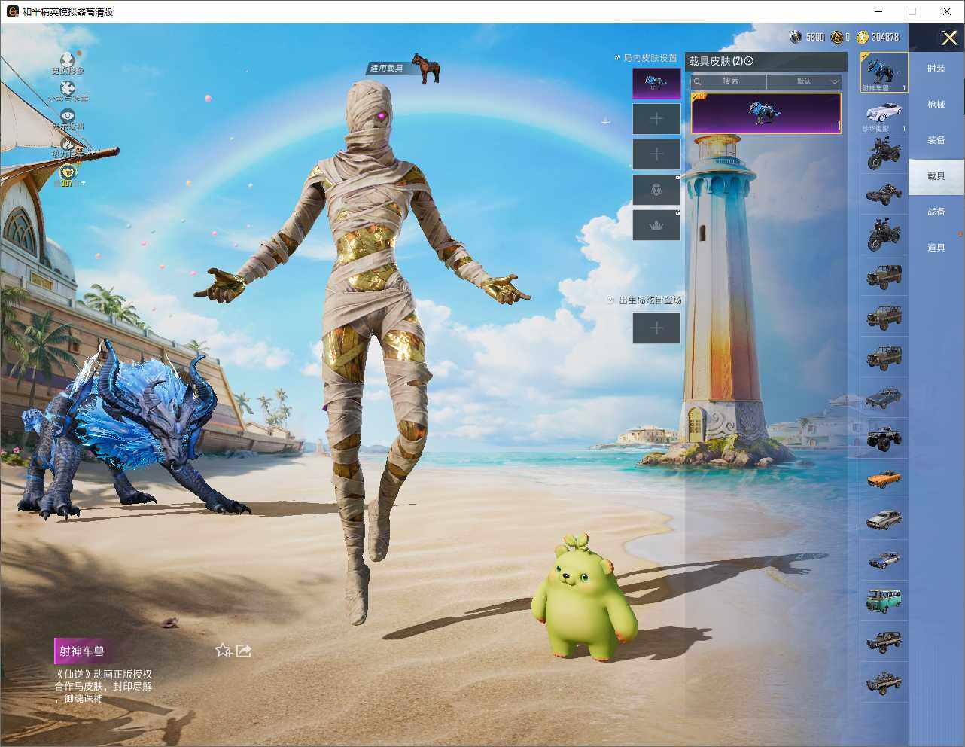The height and width of the screenshot is (747, 965).
Task: Expand the 默认 sort dropdown
Action: 804,81
